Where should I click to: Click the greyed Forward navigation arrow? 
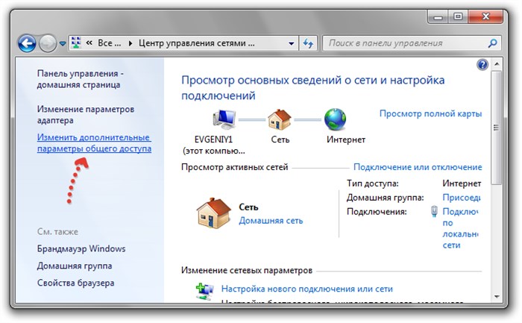[x=48, y=43]
